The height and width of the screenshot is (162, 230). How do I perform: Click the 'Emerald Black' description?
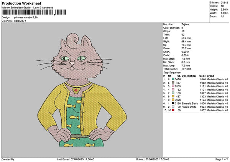click(x=190, y=104)
